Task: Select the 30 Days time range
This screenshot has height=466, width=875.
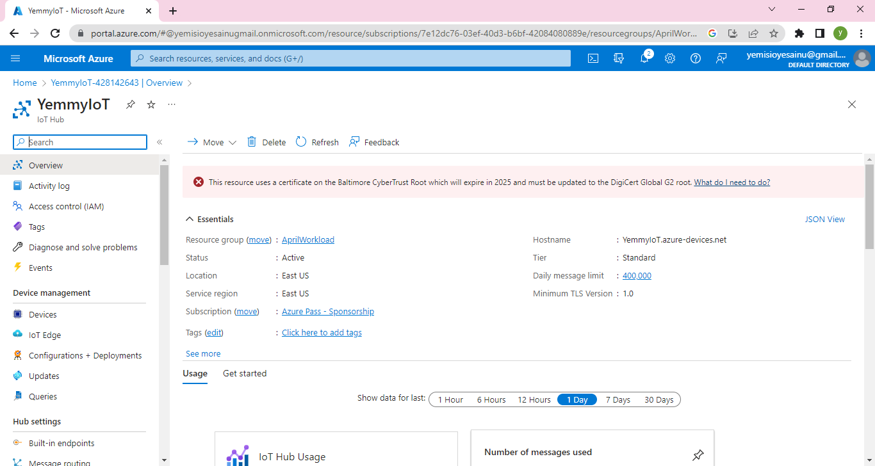Action: 659,399
